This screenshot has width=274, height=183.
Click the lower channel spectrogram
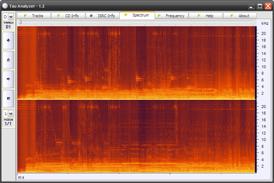coord(136,136)
